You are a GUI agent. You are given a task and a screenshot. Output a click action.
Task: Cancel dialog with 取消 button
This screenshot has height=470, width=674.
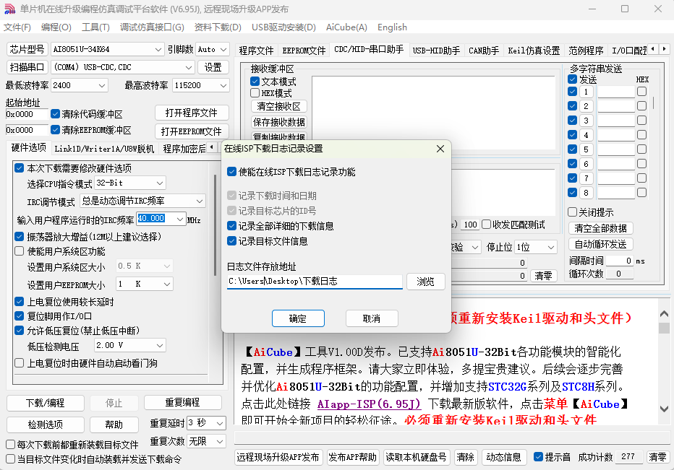tap(372, 318)
